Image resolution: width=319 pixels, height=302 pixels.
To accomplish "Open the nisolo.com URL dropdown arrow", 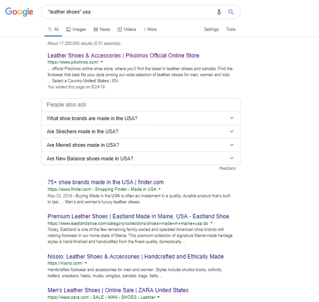I will coord(86,263).
